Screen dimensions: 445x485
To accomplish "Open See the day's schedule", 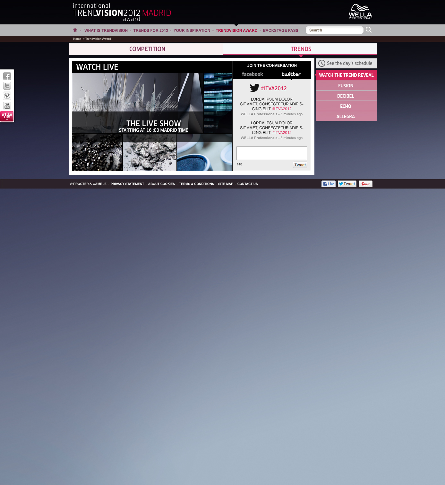I will [347, 63].
